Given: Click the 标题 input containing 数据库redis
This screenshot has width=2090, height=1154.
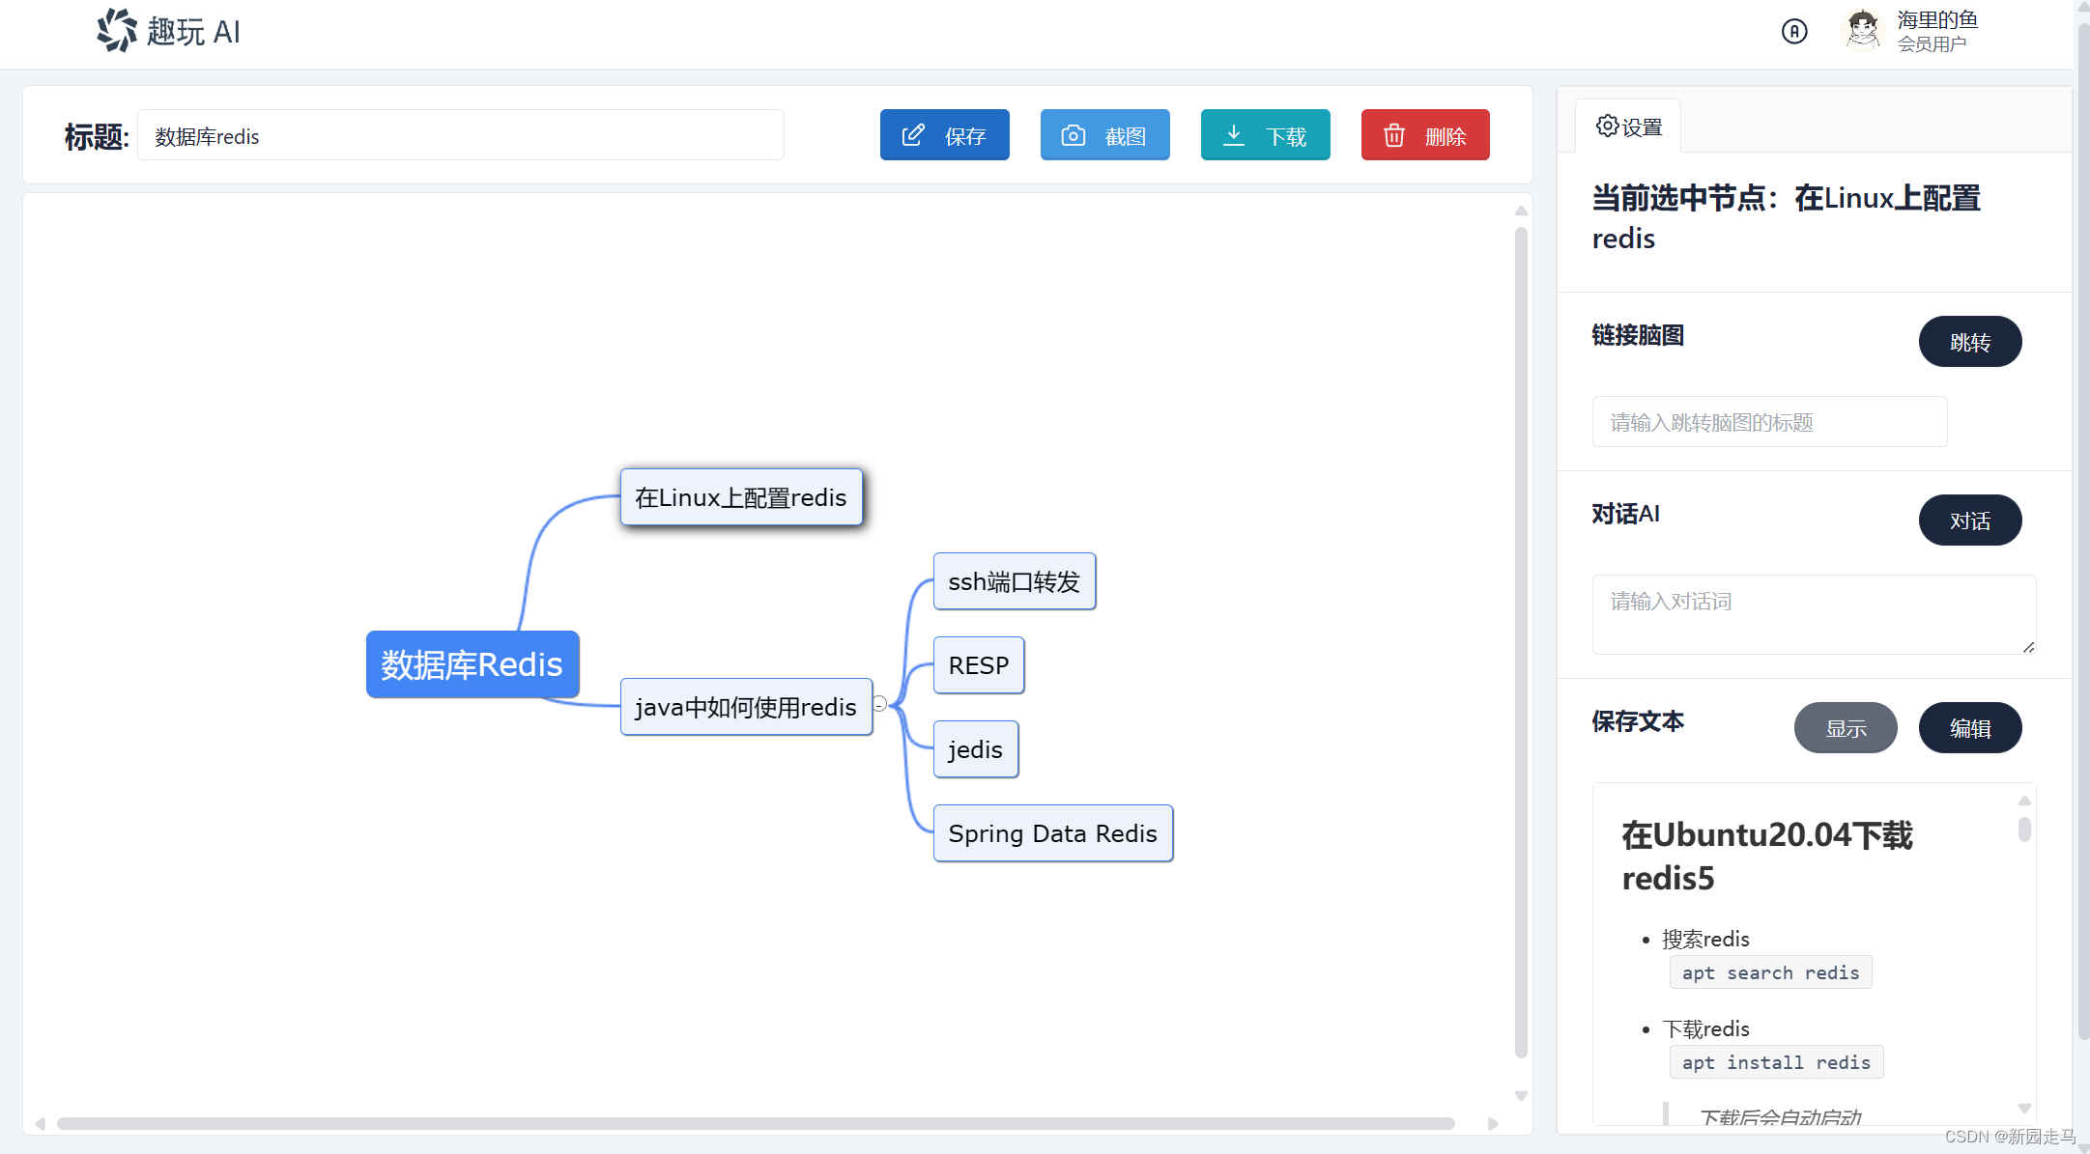Looking at the screenshot, I should (460, 136).
